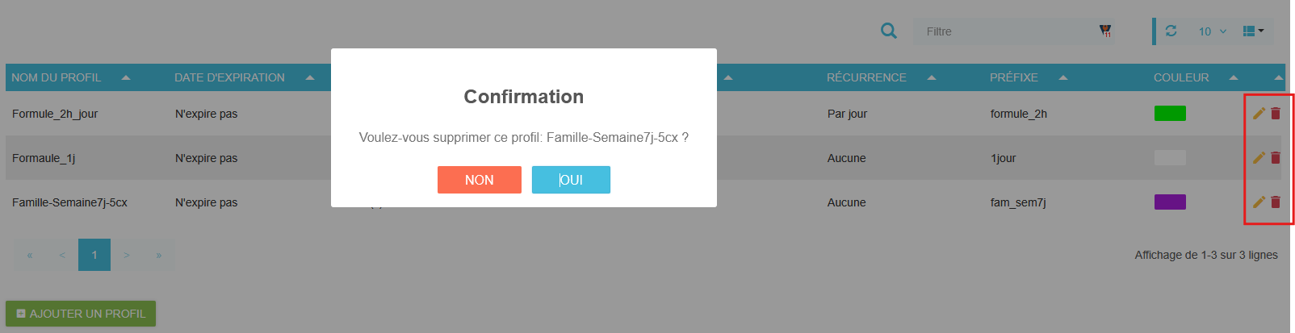Cancel deletion with the NON button
The width and height of the screenshot is (1295, 333).
coord(479,180)
